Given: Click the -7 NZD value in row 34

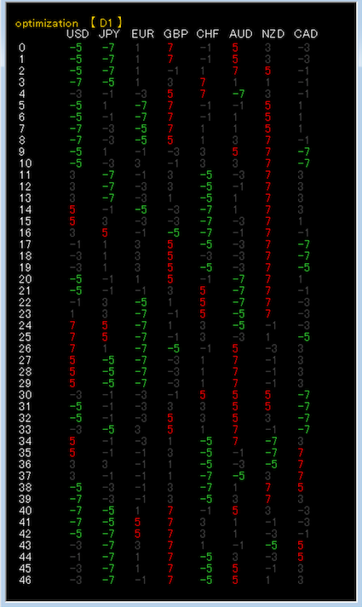Looking at the screenshot, I should (x=271, y=441).
